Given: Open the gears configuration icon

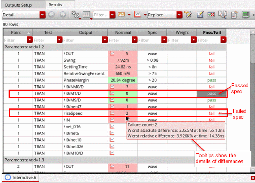Looking at the screenshot, I should (x=76, y=15).
